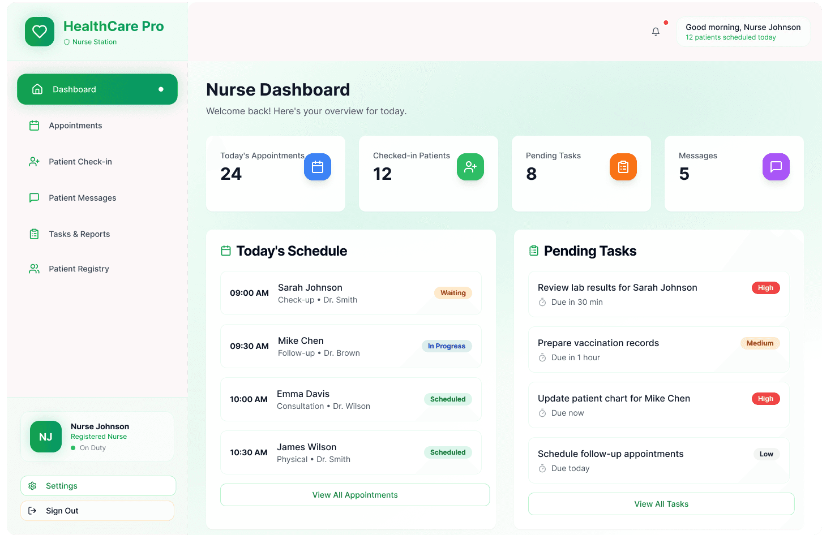The width and height of the screenshot is (822, 535).
Task: Open Sarah Johnson 09:00 AM appointment
Action: (x=351, y=293)
